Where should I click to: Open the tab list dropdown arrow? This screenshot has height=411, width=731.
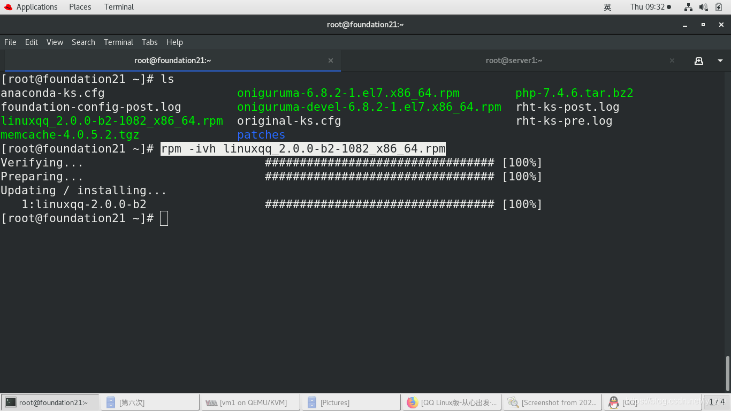[720, 60]
